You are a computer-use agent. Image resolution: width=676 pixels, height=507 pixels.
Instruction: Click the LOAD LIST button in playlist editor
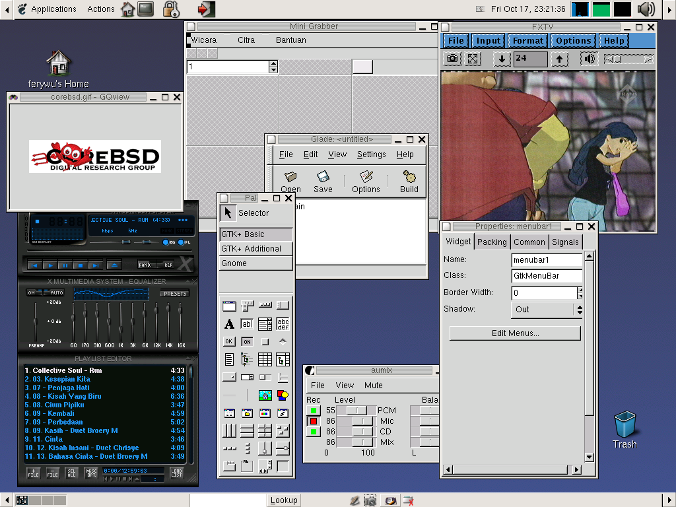click(176, 473)
